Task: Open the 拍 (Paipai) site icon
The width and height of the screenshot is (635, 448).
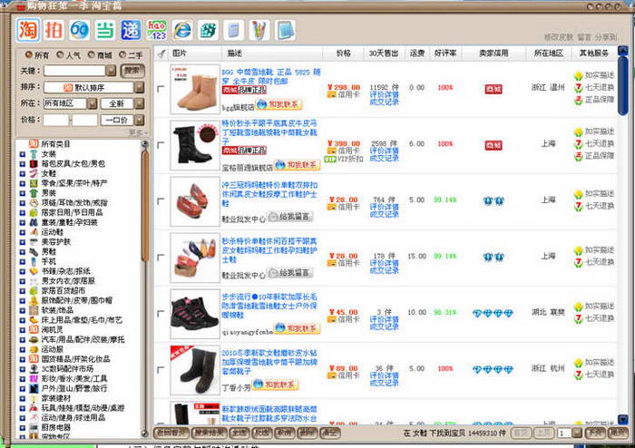Action: 54,28
